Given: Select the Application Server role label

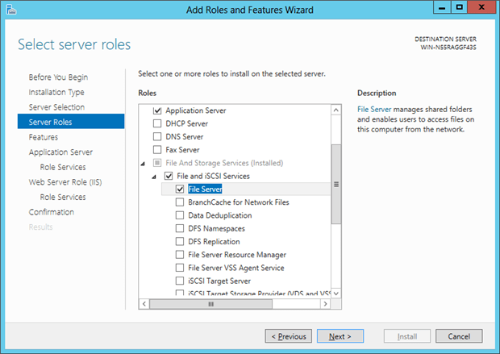Looking at the screenshot, I should [x=195, y=110].
